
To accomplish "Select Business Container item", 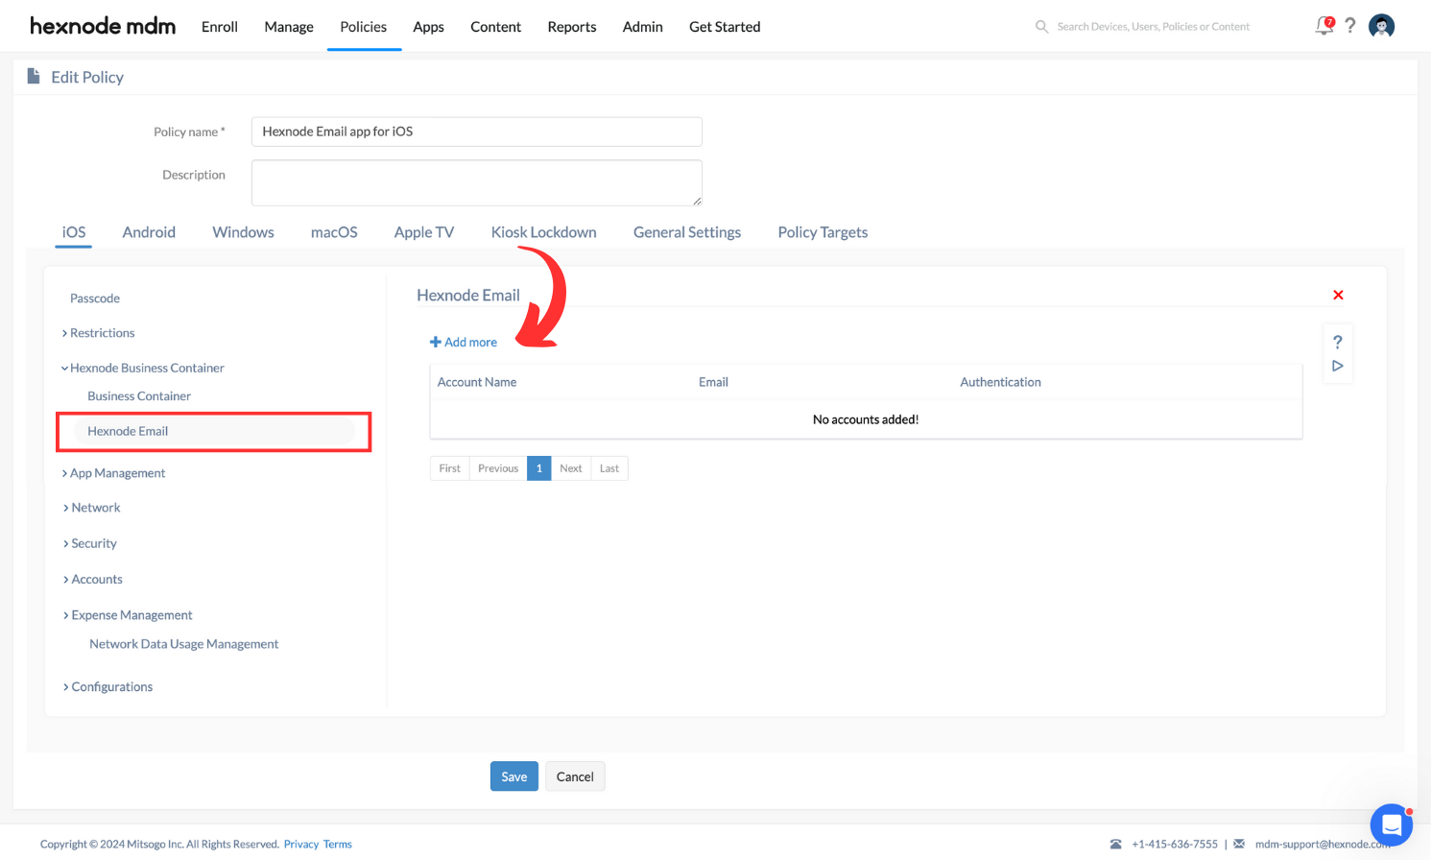I will point(139,396).
